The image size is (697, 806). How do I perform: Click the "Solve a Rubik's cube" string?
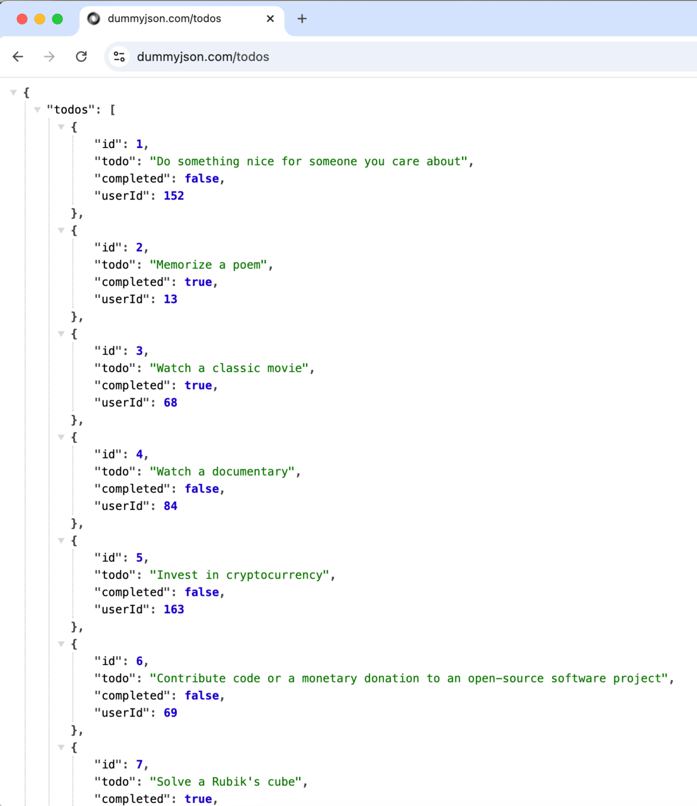[x=226, y=782]
